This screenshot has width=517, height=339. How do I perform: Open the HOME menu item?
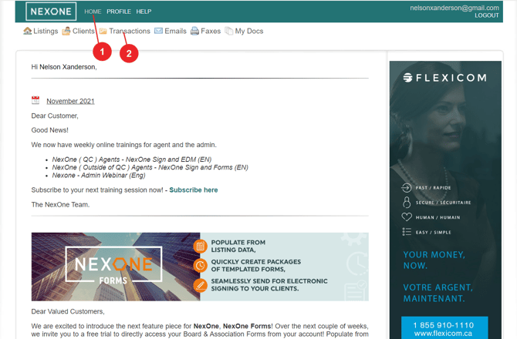pos(93,12)
